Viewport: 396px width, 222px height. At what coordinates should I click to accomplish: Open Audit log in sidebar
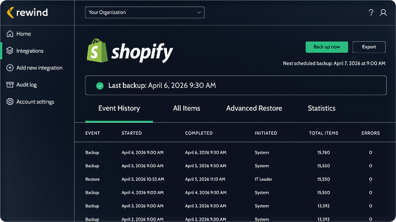(27, 85)
